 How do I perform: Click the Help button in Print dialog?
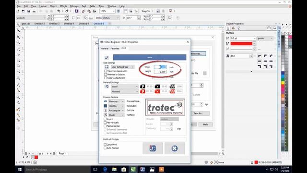(x=205, y=124)
